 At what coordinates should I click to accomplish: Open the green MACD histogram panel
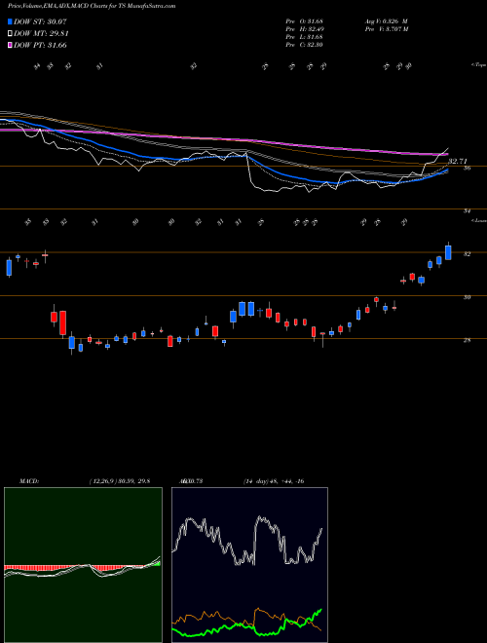pyautogui.click(x=83, y=565)
